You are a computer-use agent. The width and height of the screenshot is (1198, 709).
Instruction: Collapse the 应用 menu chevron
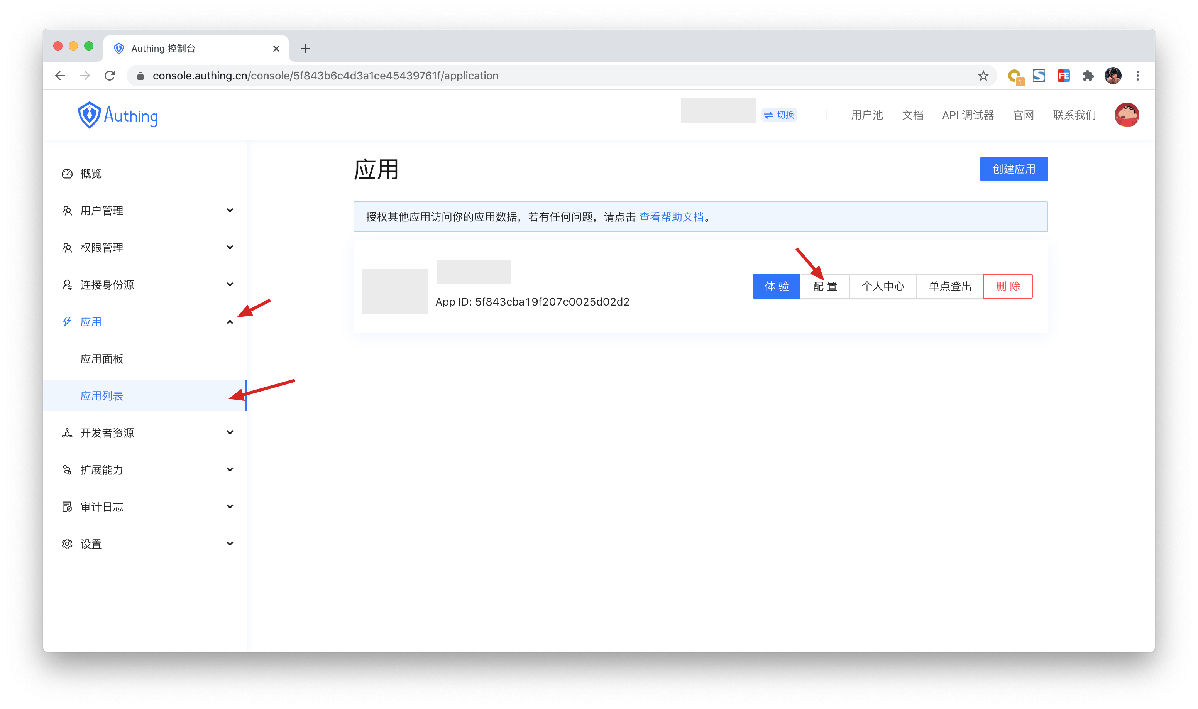click(x=230, y=322)
